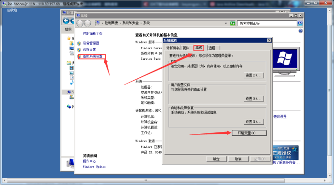Screen dimensions: 334x185
Task: Select the music note library in 计算机 window
Action: [72, 82]
